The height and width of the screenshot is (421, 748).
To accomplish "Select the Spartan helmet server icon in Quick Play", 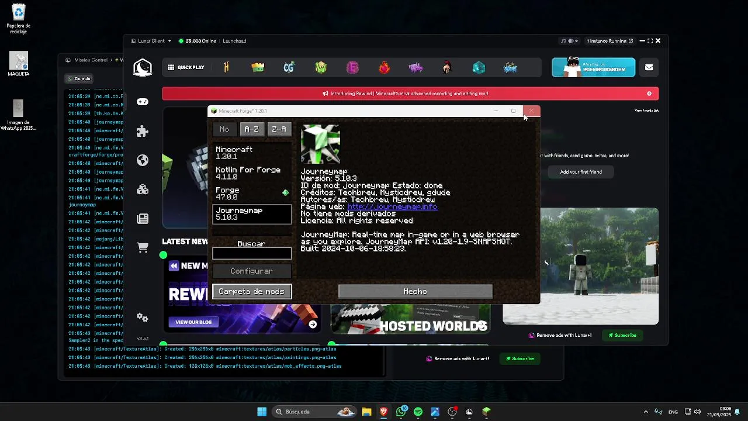I will tap(447, 67).
